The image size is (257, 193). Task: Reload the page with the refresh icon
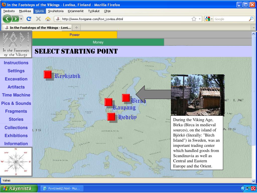point(29,19)
